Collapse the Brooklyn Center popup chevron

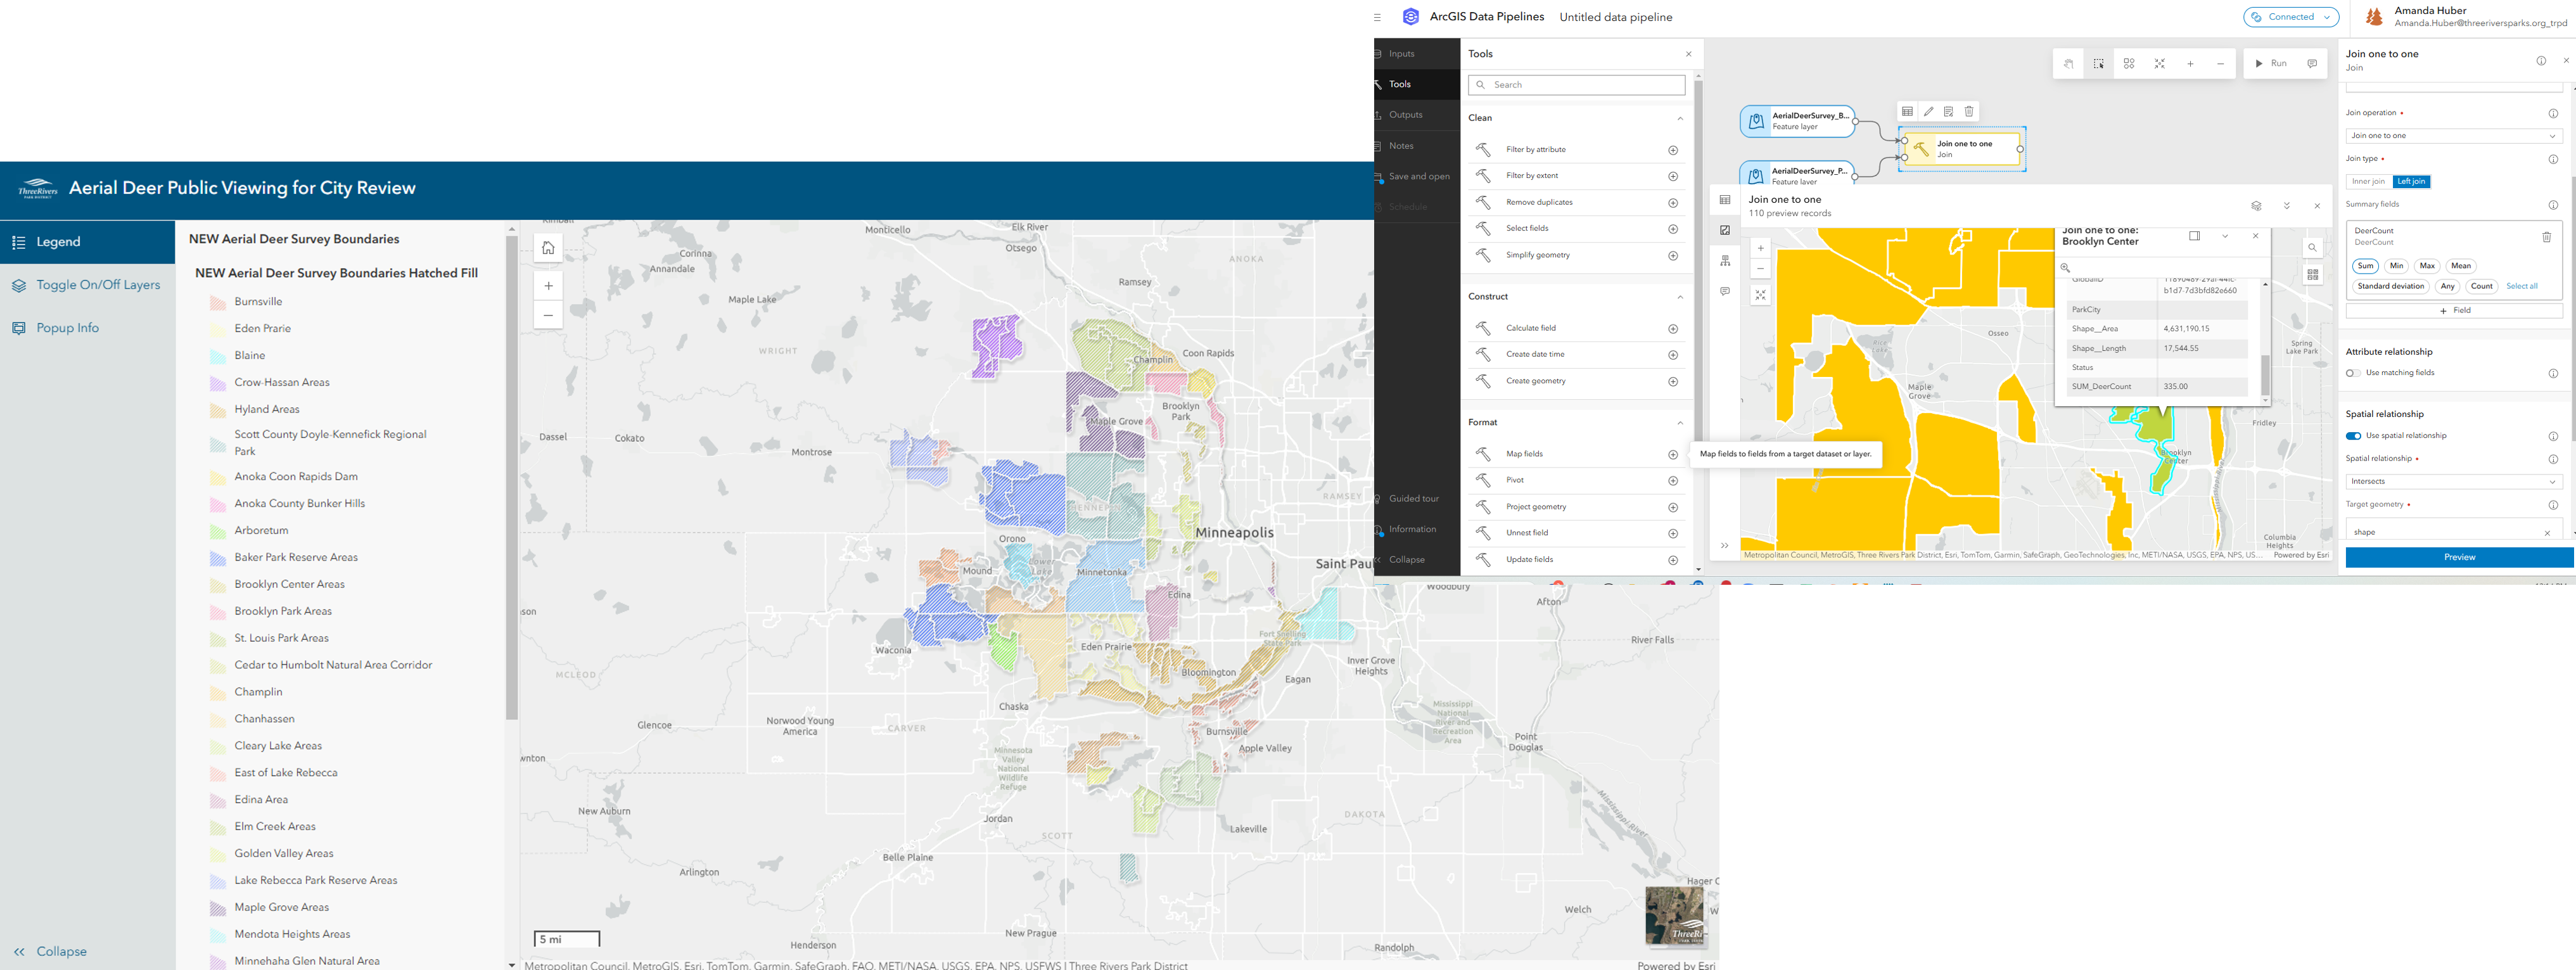pos(2225,236)
